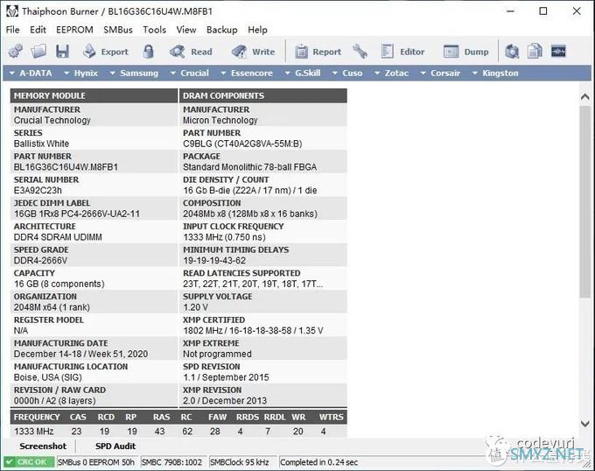595x471 pixels.
Task: Expand the Crucial vendor dropdown
Action: coord(189,74)
